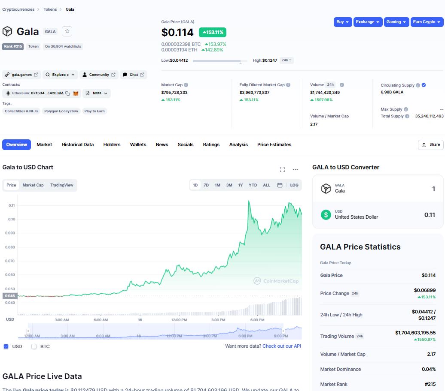Open the News tab
The height and width of the screenshot is (391, 445).
(x=162, y=144)
